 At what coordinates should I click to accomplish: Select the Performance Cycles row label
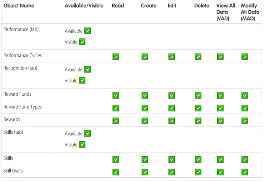coord(23,56)
